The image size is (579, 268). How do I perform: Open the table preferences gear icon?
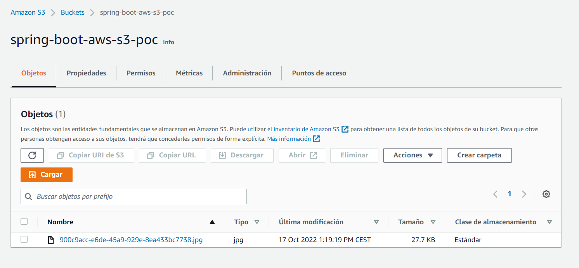point(546,194)
